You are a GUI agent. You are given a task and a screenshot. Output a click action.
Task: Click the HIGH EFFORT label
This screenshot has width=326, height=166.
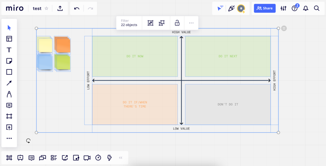[x=274, y=80]
